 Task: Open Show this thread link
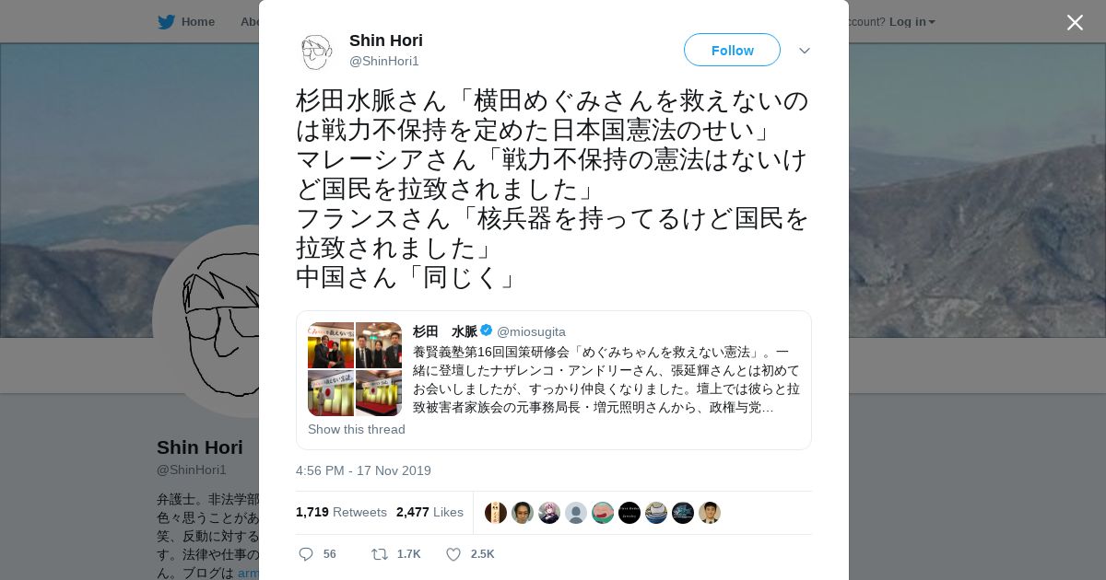tap(357, 429)
